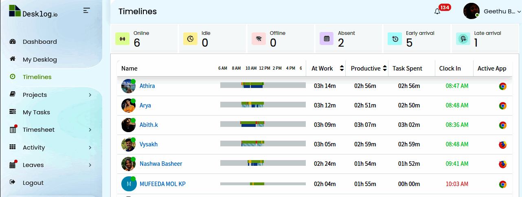Click the Early arrival icon
Viewport: 522px width, 197px height.
(x=395, y=39)
